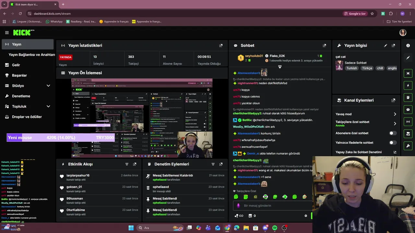The width and height of the screenshot is (415, 233).
Task: Click larplarpsahur16 in activity feed
Action: 78,175
